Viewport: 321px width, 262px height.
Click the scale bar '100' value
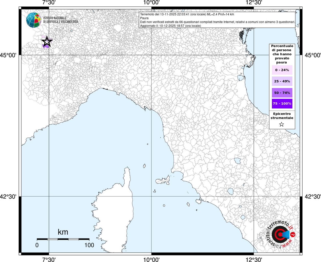[89, 245]
